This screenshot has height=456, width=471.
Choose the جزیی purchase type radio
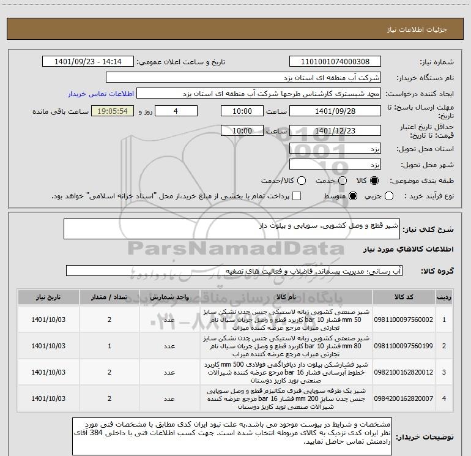click(x=388, y=196)
